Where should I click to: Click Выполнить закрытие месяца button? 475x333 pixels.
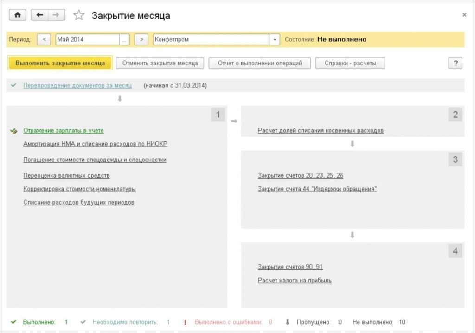60,63
